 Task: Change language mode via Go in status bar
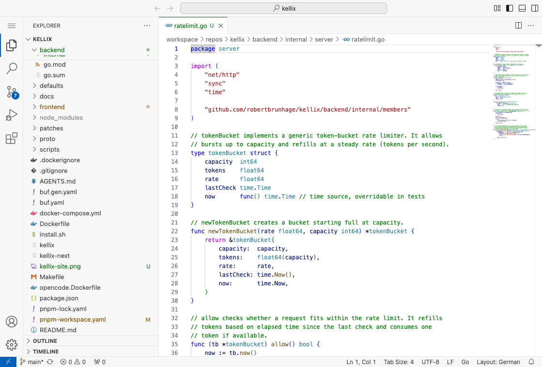465,362
